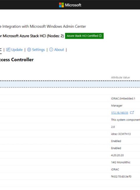The width and height of the screenshot is (140, 190).
Task: Select the About tab
Action: point(57,50)
